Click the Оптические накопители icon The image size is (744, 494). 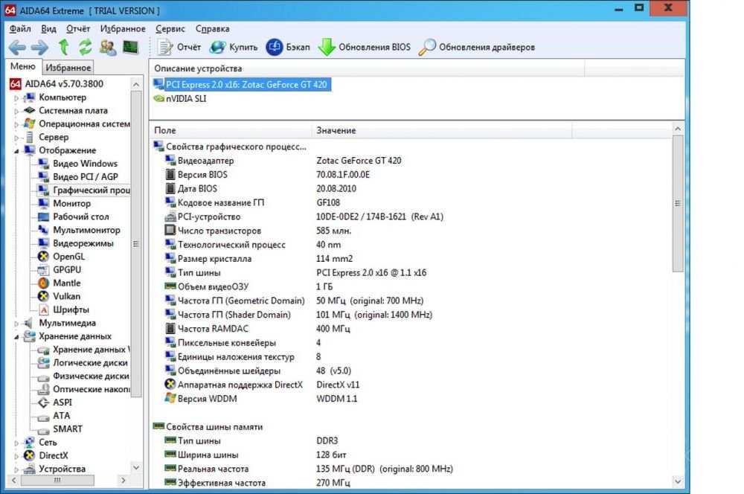pos(43,389)
